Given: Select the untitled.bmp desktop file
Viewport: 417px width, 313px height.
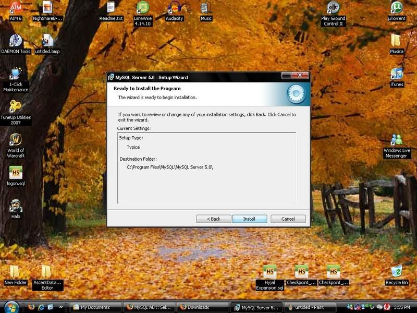Looking at the screenshot, I should [x=47, y=44].
